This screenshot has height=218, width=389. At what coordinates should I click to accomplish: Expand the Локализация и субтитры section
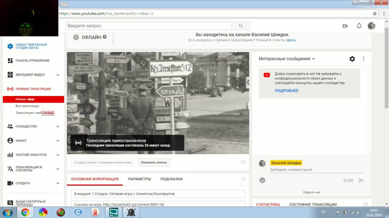pyautogui.click(x=58, y=169)
